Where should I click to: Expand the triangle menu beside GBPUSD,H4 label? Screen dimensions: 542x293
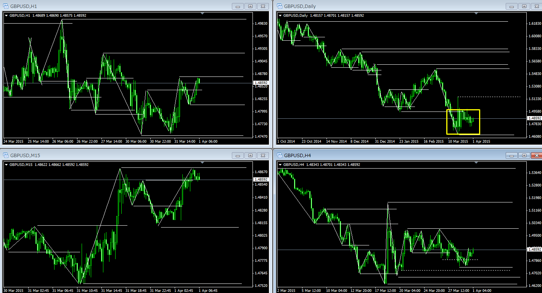[281, 165]
